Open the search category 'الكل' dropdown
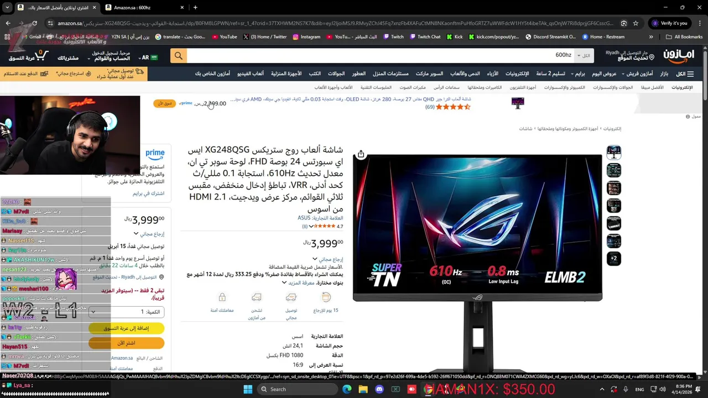 584,55
